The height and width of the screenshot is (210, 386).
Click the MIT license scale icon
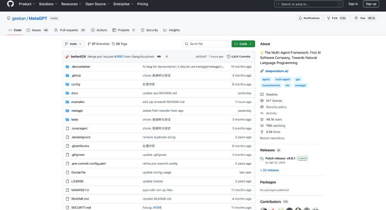click(x=261, y=100)
